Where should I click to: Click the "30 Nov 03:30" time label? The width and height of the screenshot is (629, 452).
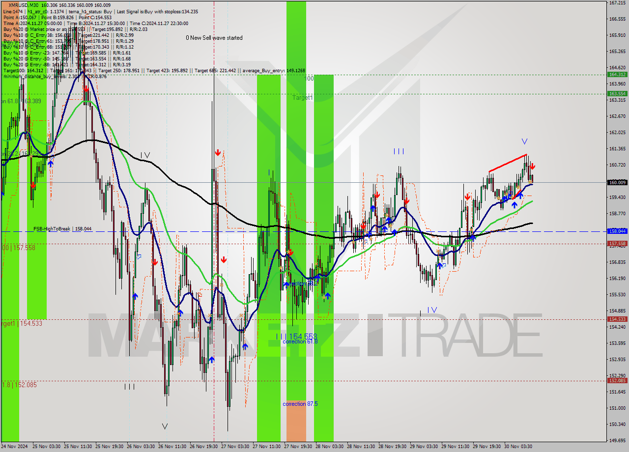[x=518, y=447]
